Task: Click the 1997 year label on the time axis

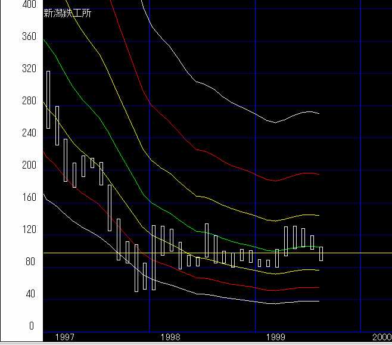Action: 65,337
